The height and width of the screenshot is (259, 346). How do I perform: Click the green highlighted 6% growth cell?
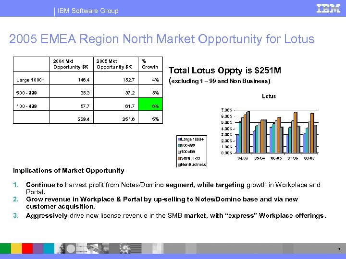150,104
